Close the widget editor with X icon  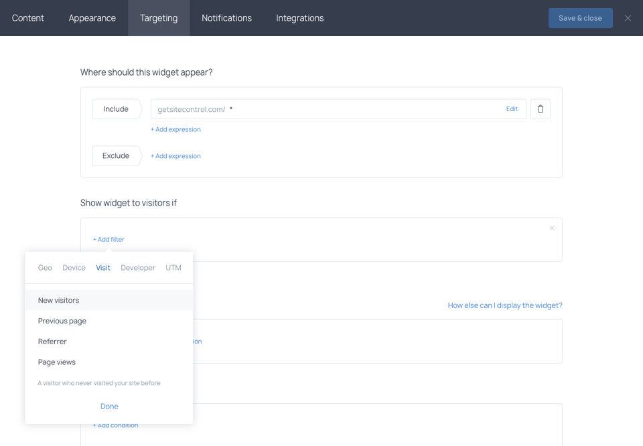tap(628, 18)
